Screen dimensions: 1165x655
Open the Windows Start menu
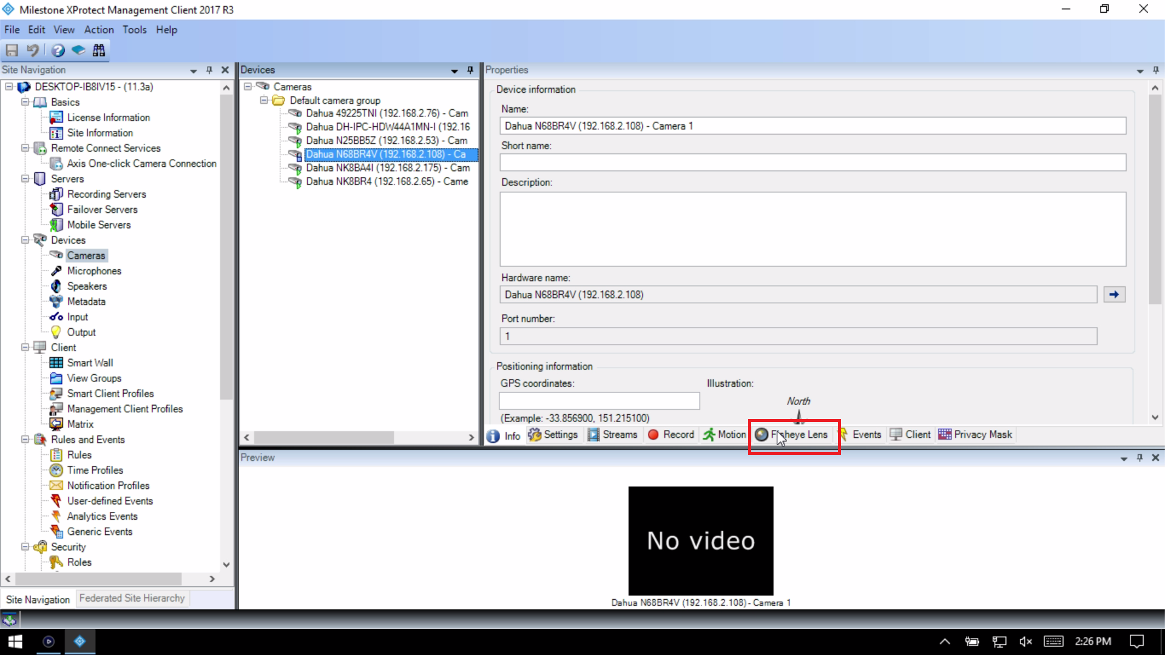click(x=15, y=642)
